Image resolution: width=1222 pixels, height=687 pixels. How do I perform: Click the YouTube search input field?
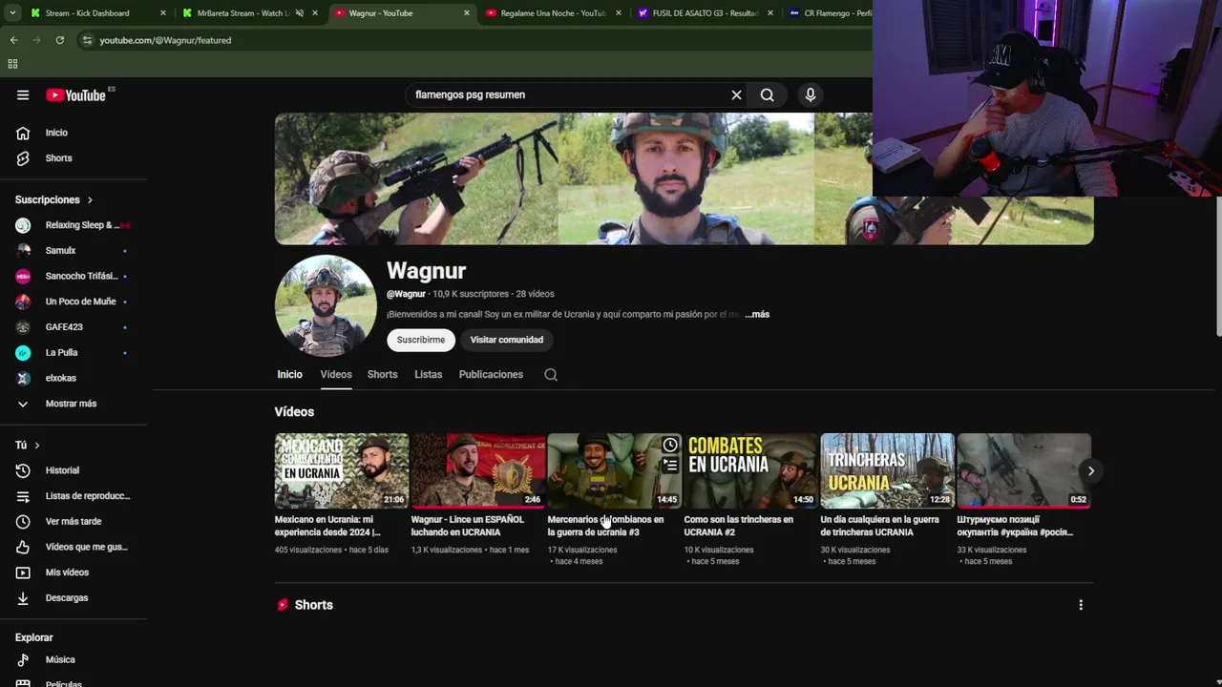[x=568, y=94]
